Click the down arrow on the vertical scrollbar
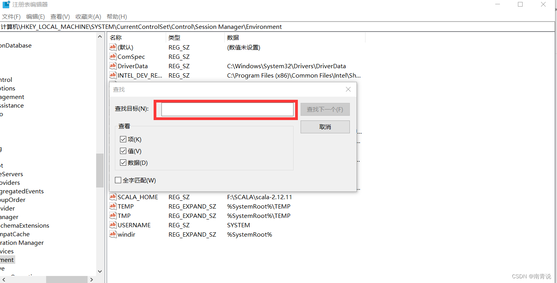 pos(100,272)
